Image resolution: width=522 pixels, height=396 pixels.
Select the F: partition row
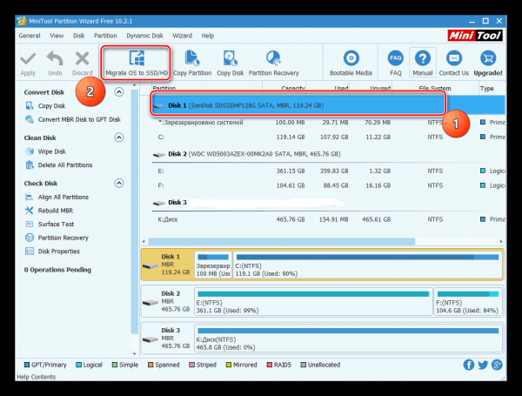pos(328,185)
